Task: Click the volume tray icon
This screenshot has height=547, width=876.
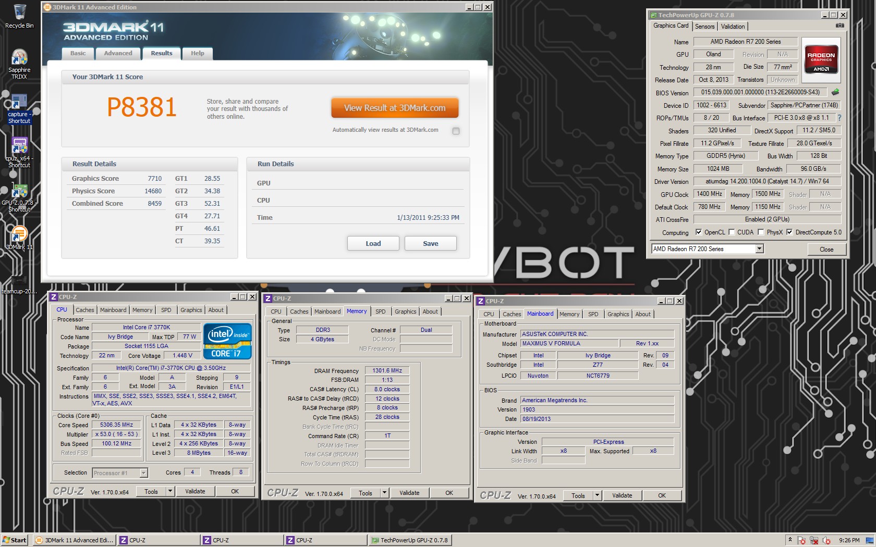Action: 826,541
